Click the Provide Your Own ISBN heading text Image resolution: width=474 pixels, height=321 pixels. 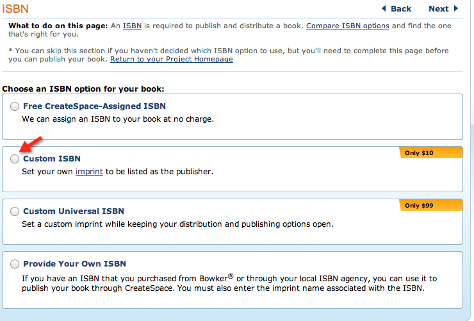coord(74,263)
